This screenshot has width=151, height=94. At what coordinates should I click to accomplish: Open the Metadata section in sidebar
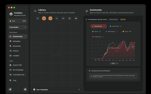[18, 41]
